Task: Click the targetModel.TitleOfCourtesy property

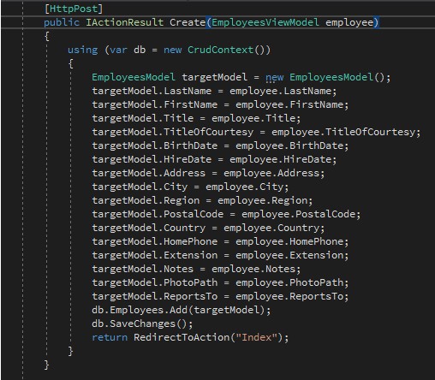Action: coord(173,132)
